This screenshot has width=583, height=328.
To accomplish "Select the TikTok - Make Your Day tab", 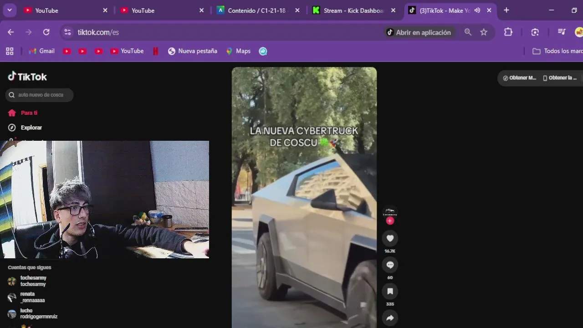I will point(450,10).
